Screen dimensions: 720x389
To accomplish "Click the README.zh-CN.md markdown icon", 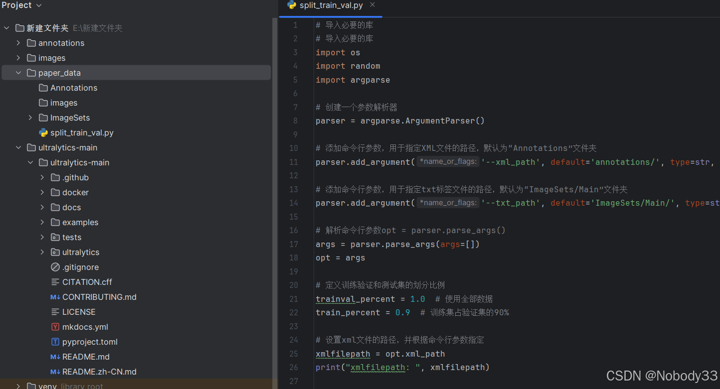I will pyautogui.click(x=55, y=372).
